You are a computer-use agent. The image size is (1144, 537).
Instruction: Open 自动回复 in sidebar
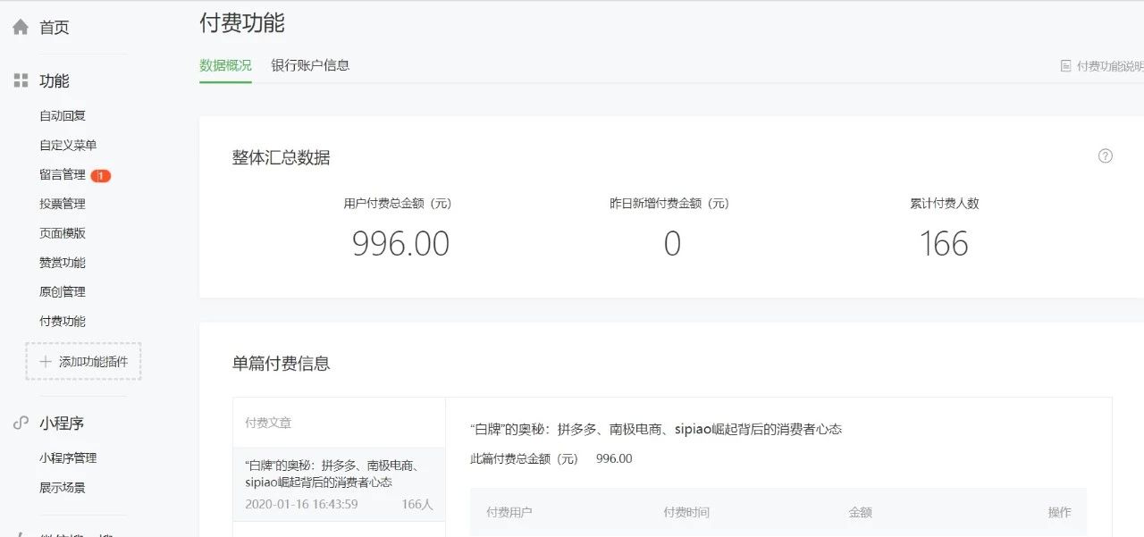point(63,116)
